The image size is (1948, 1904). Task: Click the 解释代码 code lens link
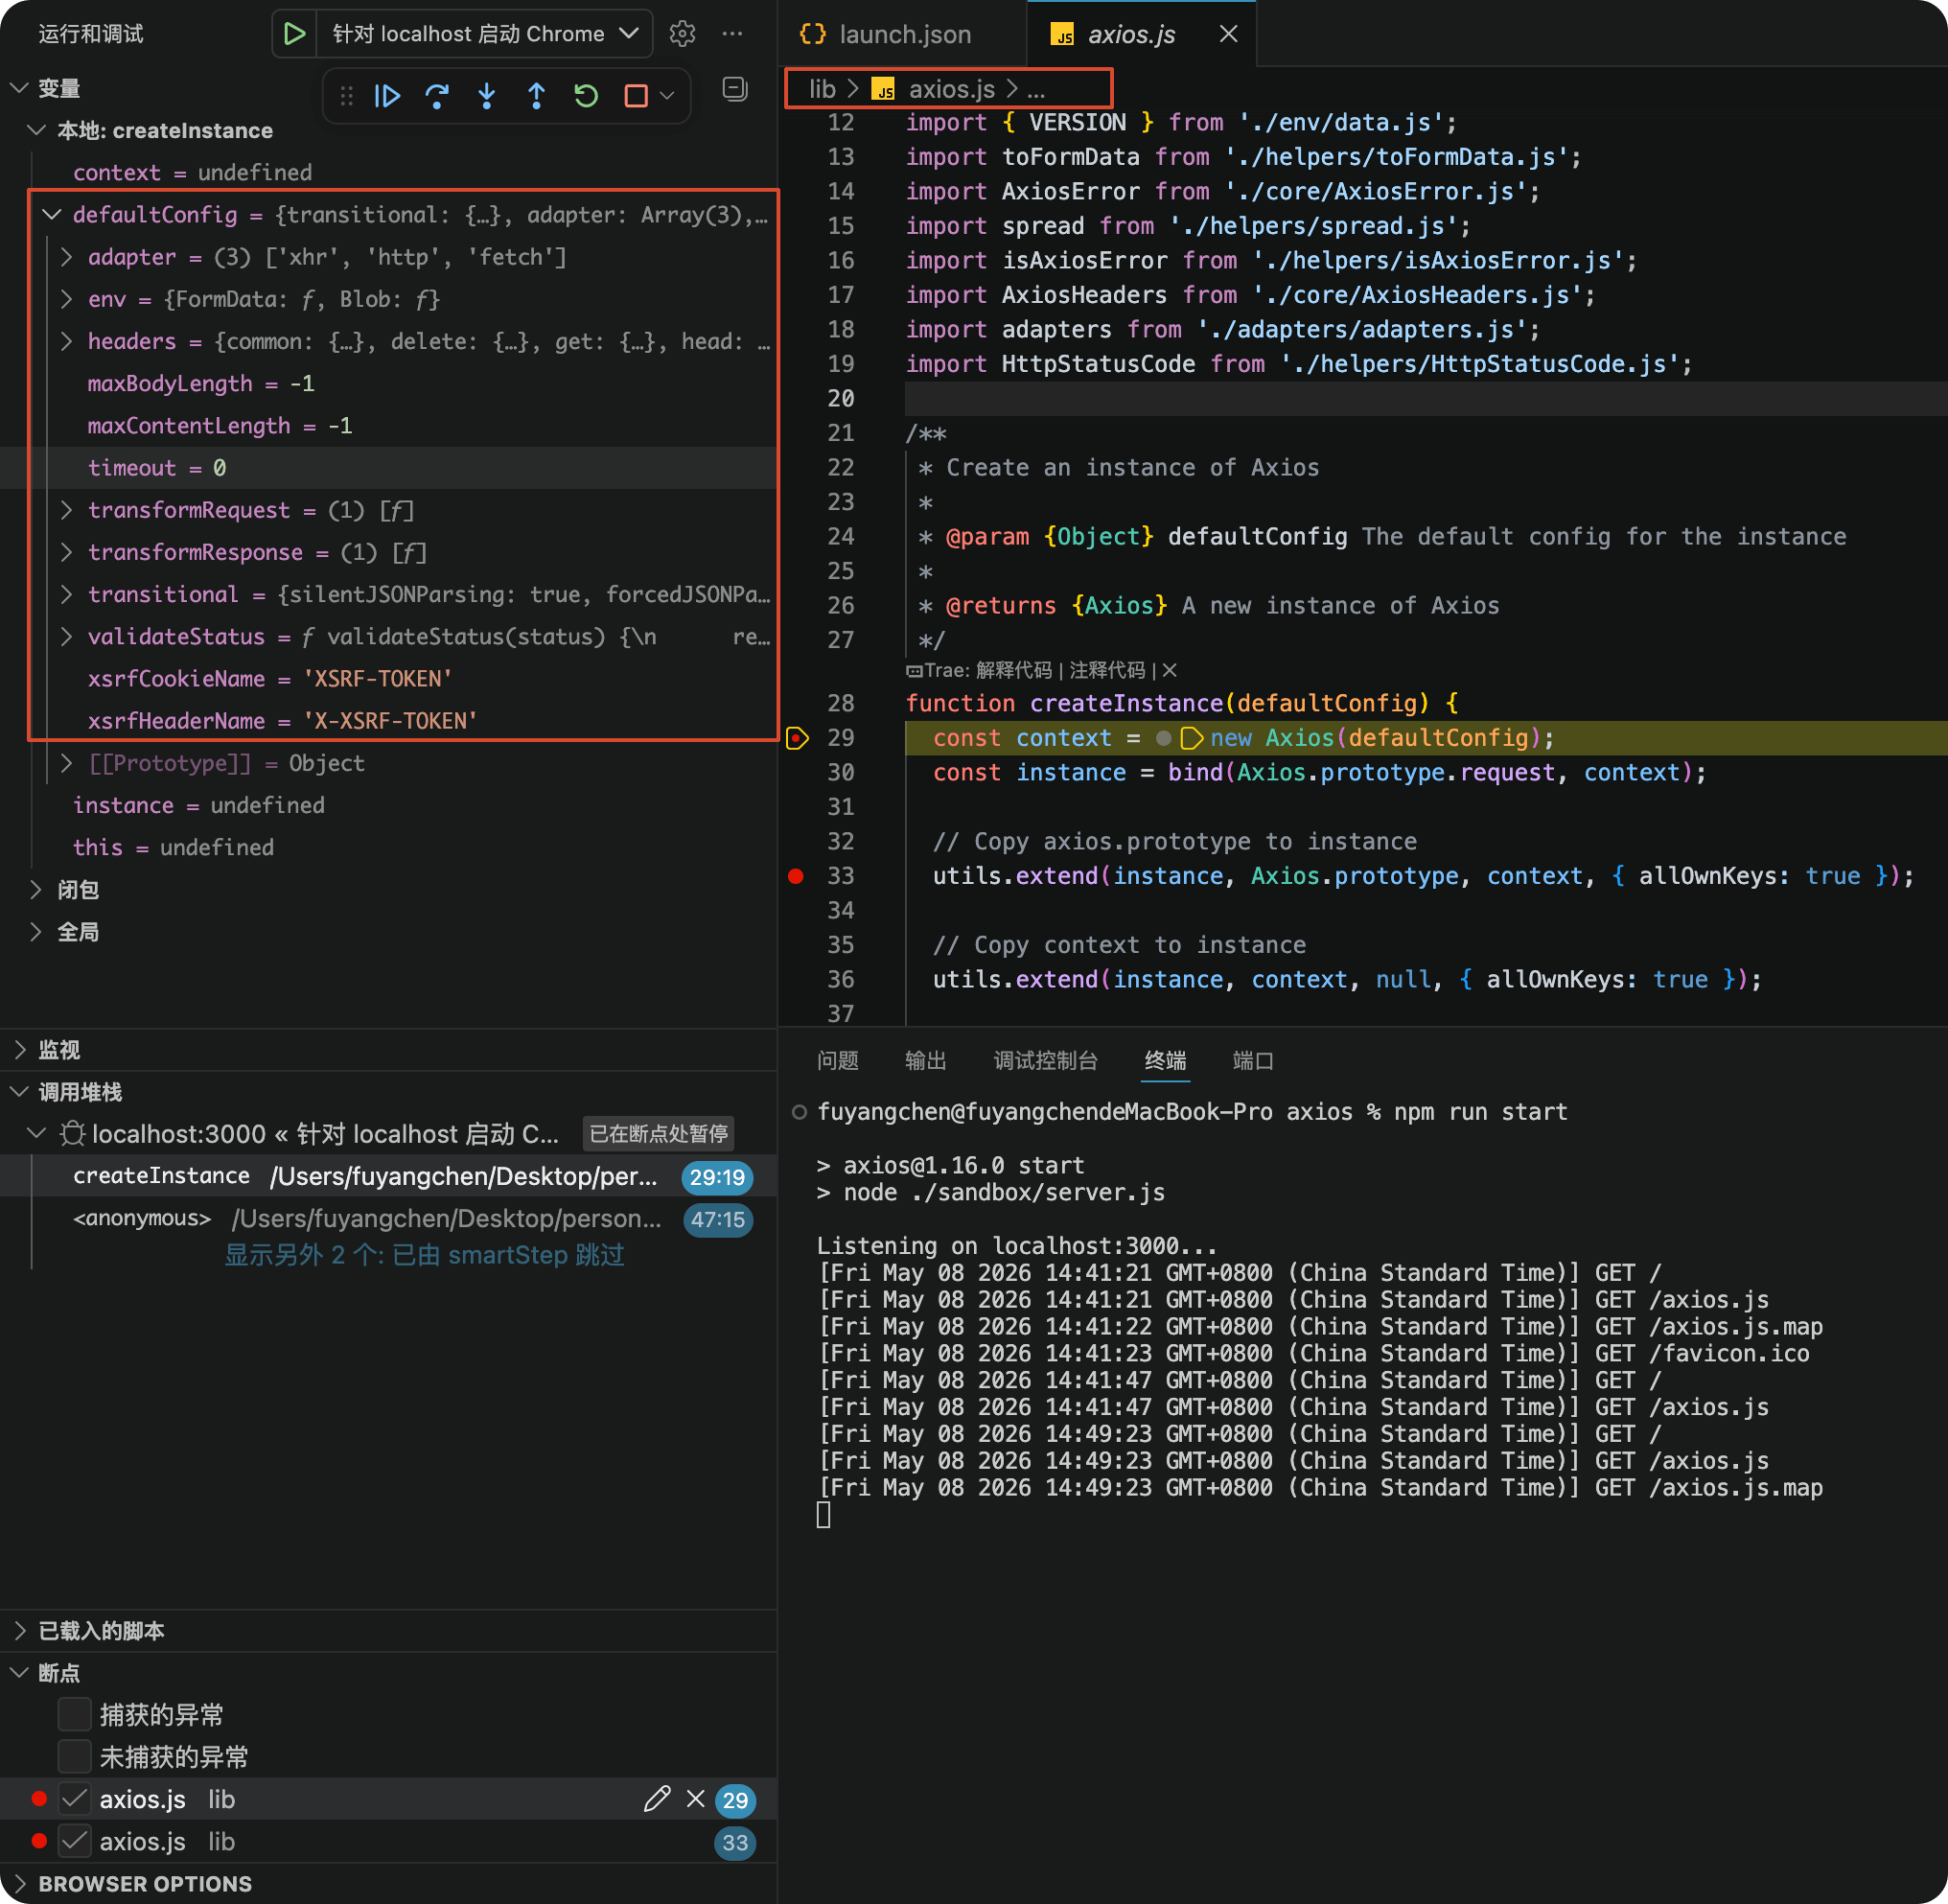[x=1014, y=670]
